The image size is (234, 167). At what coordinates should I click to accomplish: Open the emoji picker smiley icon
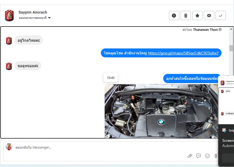(x=207, y=156)
